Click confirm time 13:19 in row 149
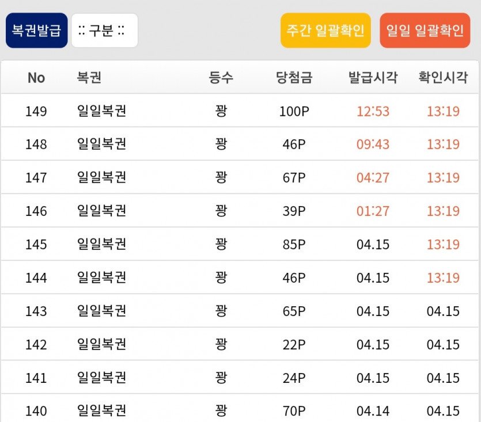This screenshot has width=481, height=422. 443,111
